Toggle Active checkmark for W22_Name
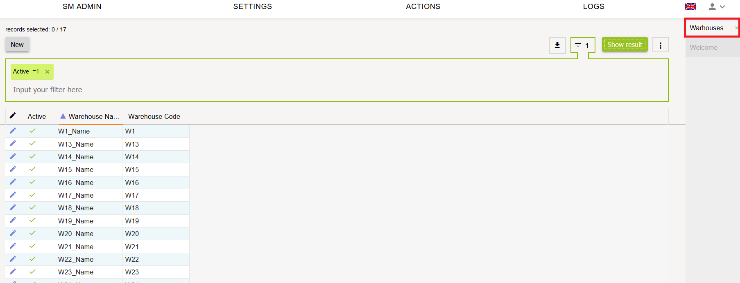740x283 pixels. pyautogui.click(x=32, y=259)
